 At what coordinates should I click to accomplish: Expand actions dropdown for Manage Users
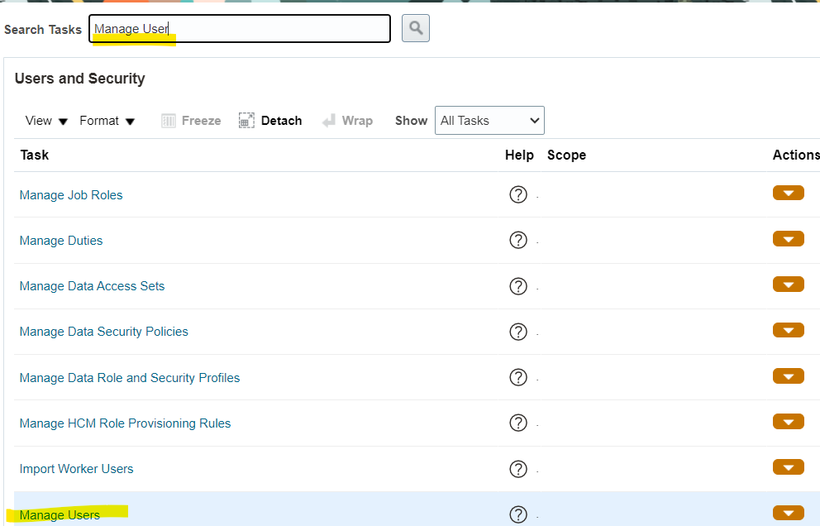click(788, 514)
